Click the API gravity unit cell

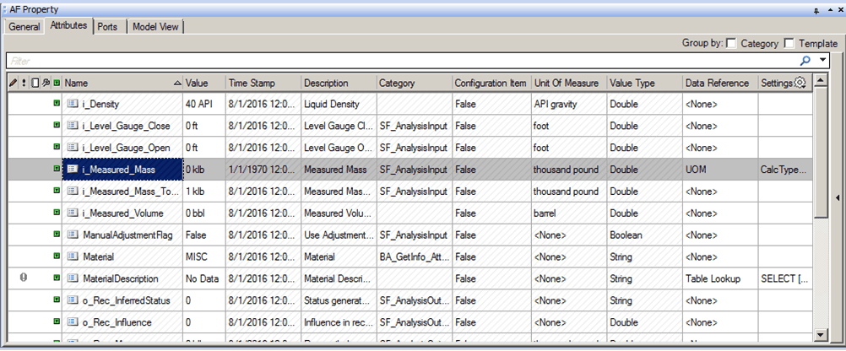tap(569, 104)
